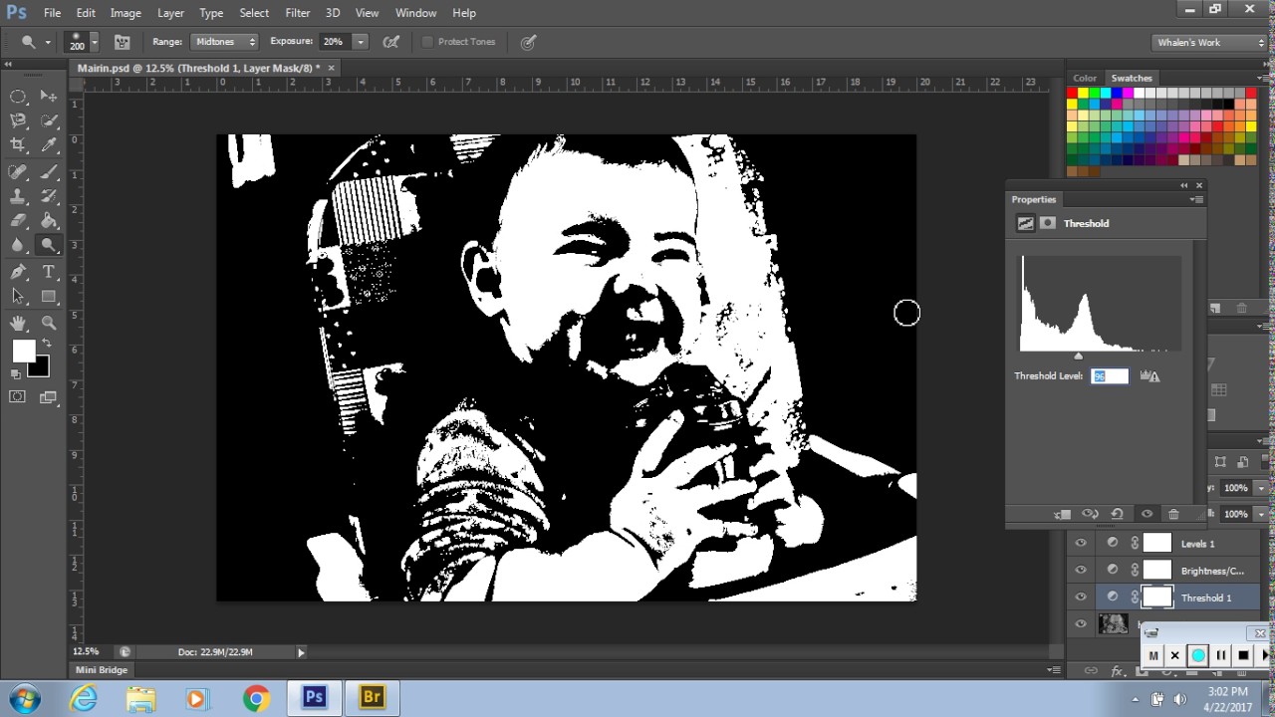Screen dimensions: 1275x717
Task: Delete the adjustment layer via Properties trash
Action: click(1173, 514)
